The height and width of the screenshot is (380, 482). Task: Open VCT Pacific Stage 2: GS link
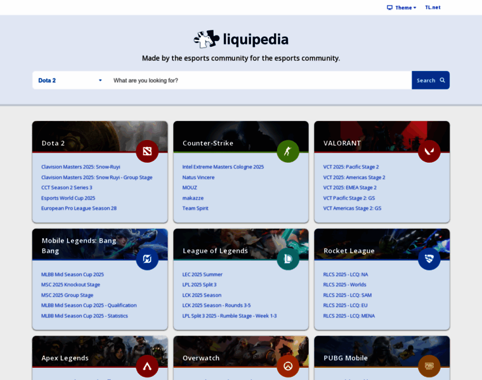(349, 198)
